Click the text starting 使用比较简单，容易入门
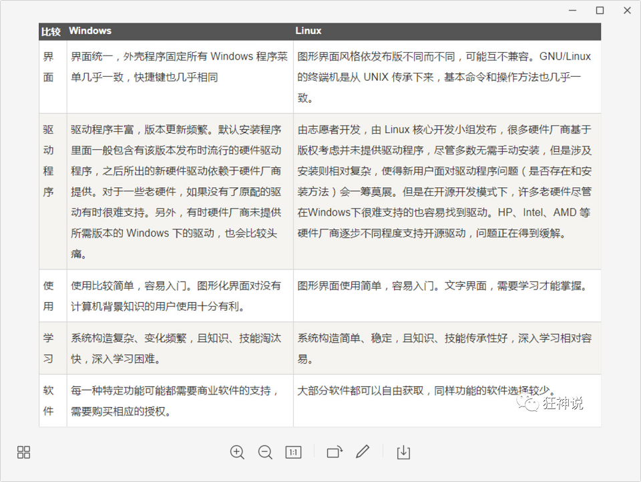This screenshot has height=482, width=641. click(176, 296)
